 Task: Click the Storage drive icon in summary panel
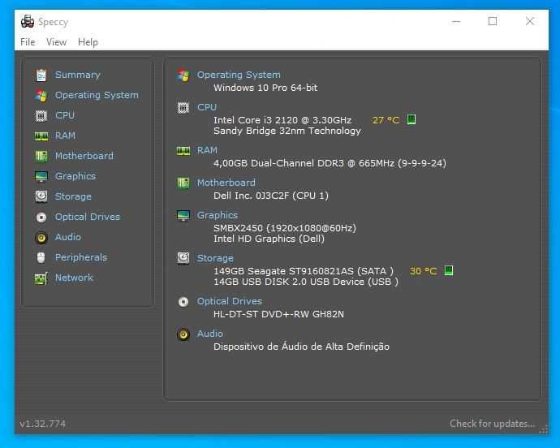click(x=183, y=258)
